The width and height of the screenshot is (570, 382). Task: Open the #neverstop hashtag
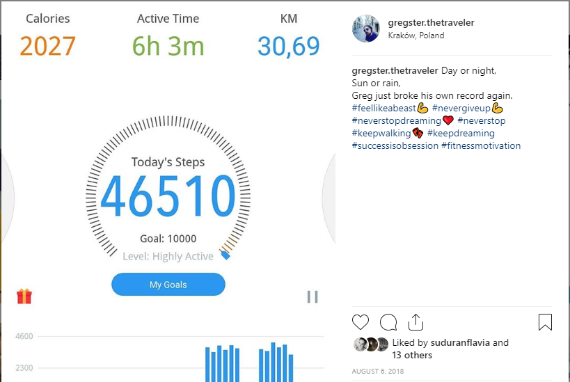point(482,120)
